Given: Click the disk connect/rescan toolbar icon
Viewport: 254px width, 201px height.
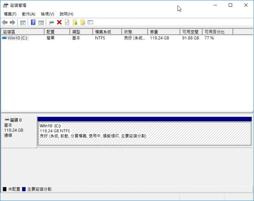Looking at the screenshot, I should (52, 23).
